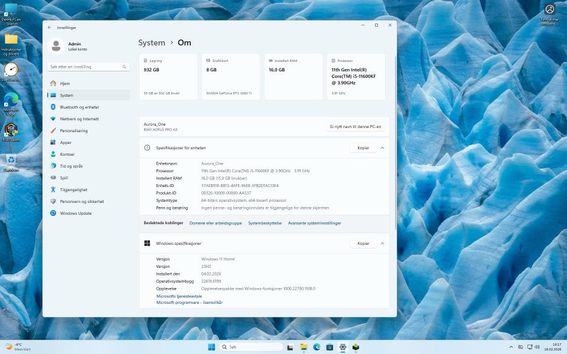The height and width of the screenshot is (354, 567).
Task: Open the Windows Start menu
Action: 211,347
